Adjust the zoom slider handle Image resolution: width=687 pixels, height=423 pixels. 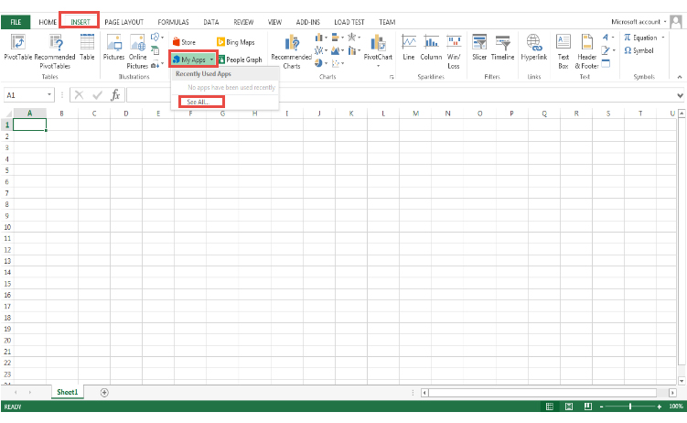tap(630, 407)
